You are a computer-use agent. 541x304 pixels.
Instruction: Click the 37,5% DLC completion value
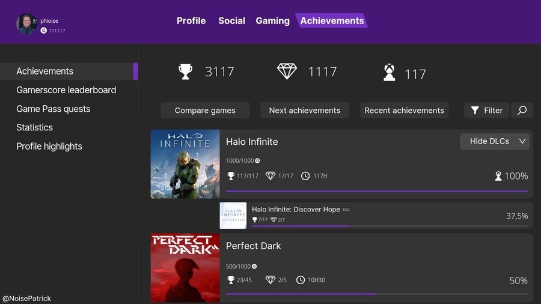(517, 216)
